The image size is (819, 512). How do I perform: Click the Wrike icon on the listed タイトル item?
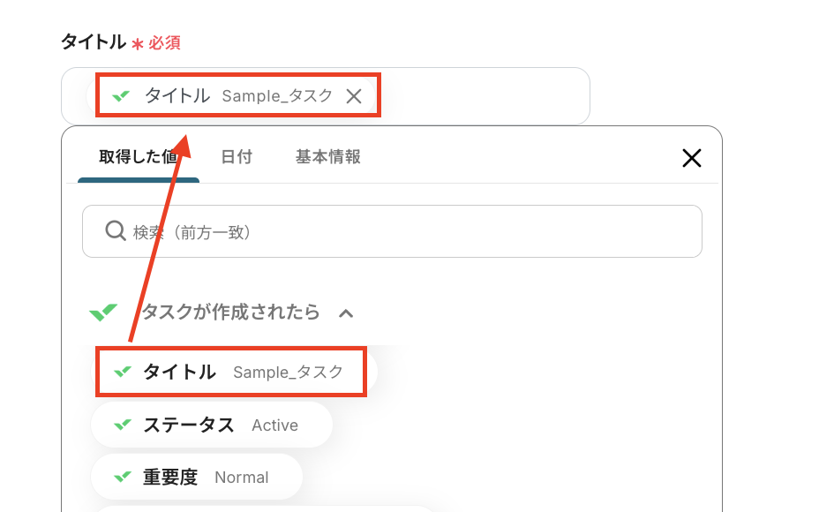122,372
